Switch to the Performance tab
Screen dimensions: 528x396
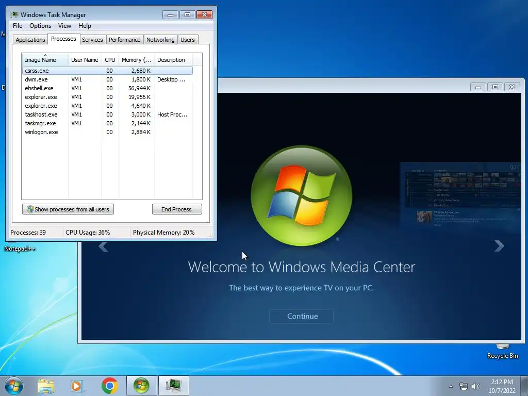[x=125, y=40]
